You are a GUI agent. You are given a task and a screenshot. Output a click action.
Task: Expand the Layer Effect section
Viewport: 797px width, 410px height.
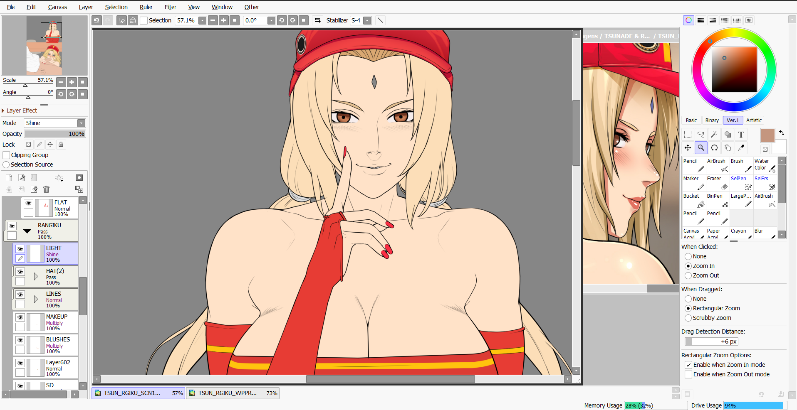point(3,110)
